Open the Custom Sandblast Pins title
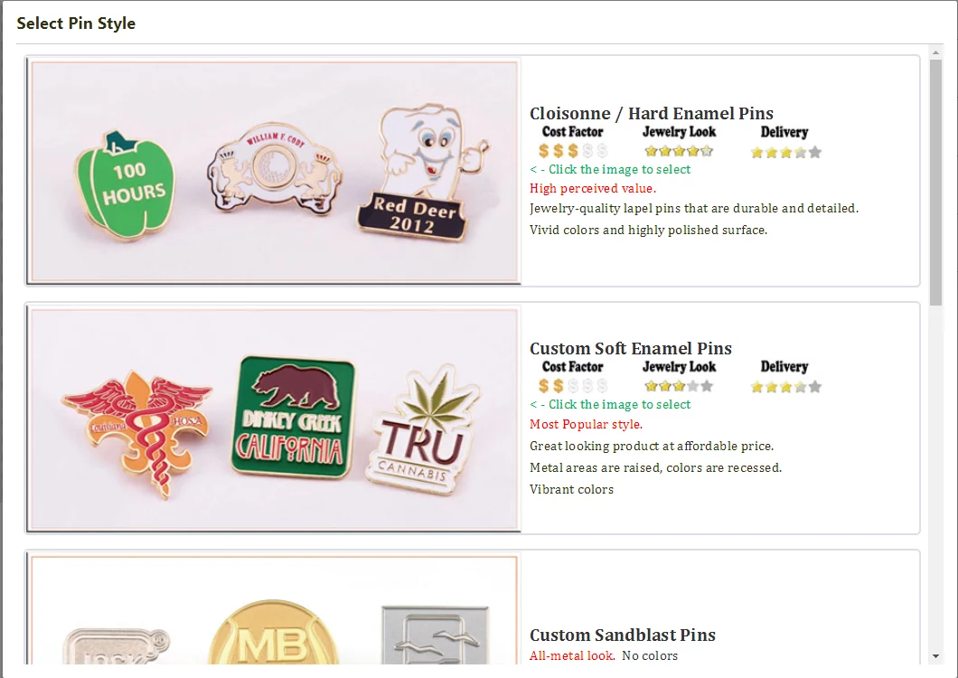 pyautogui.click(x=623, y=636)
